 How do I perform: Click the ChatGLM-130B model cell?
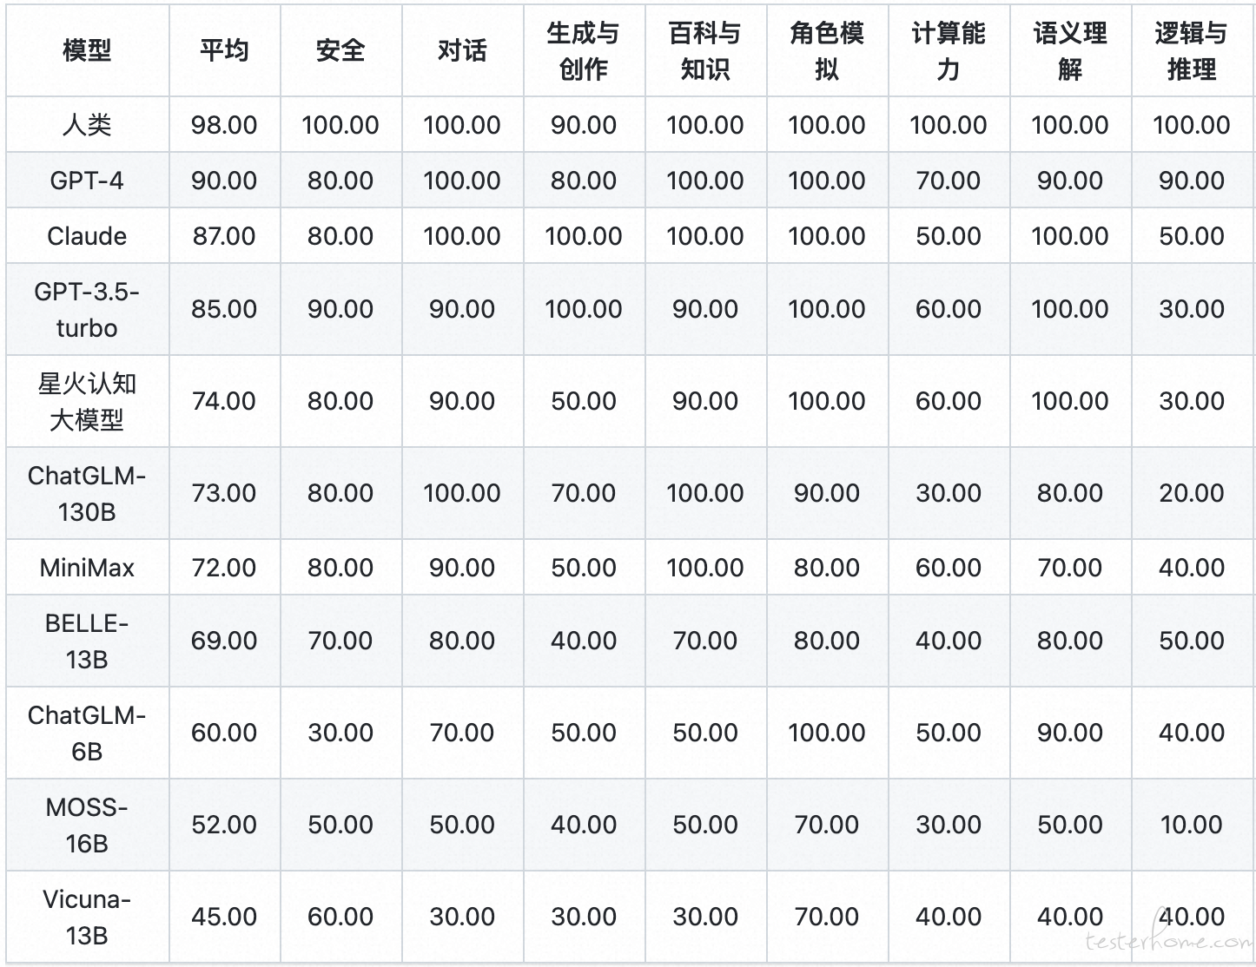click(x=87, y=493)
